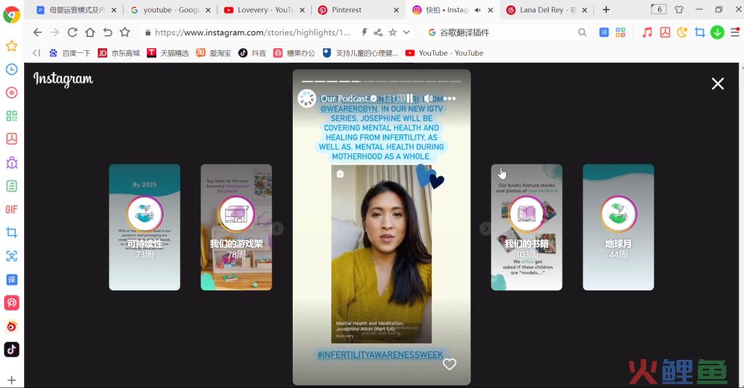
Task: Open browser main menu hamburger icon
Action: coord(735,32)
